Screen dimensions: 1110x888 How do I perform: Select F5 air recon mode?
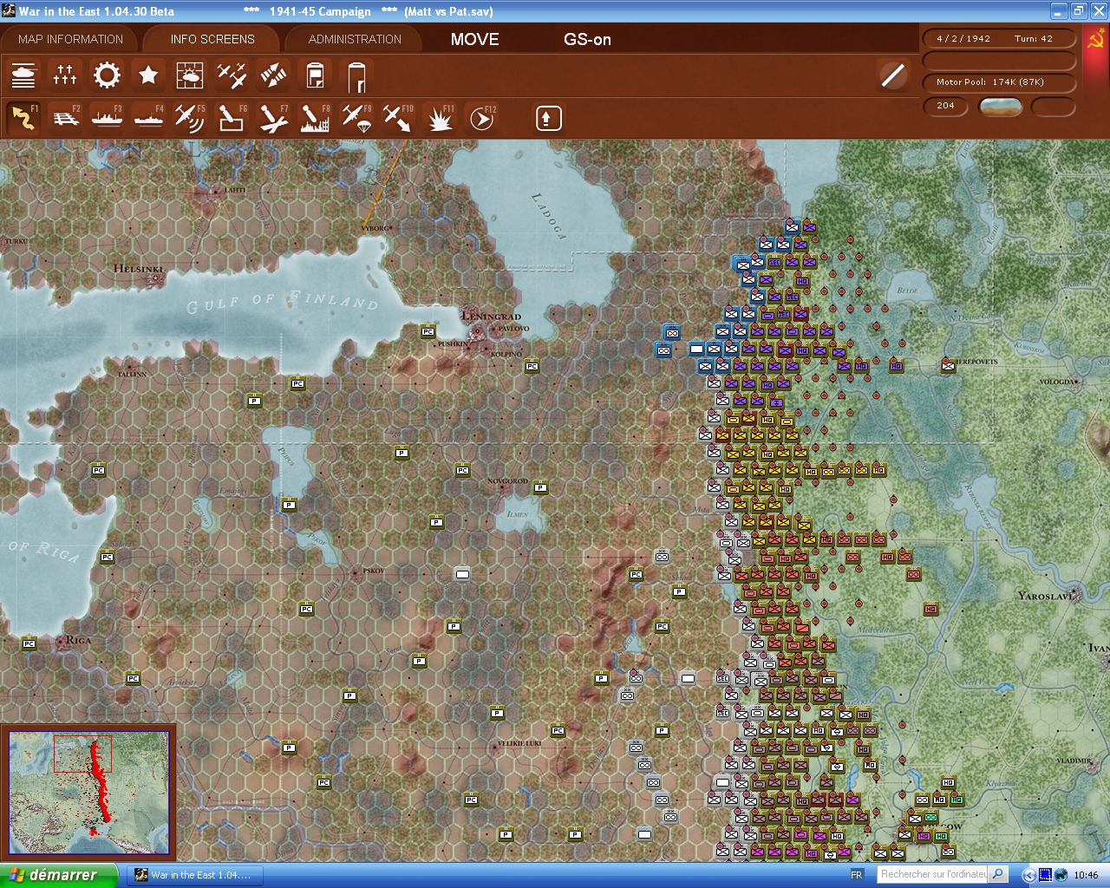pyautogui.click(x=190, y=118)
